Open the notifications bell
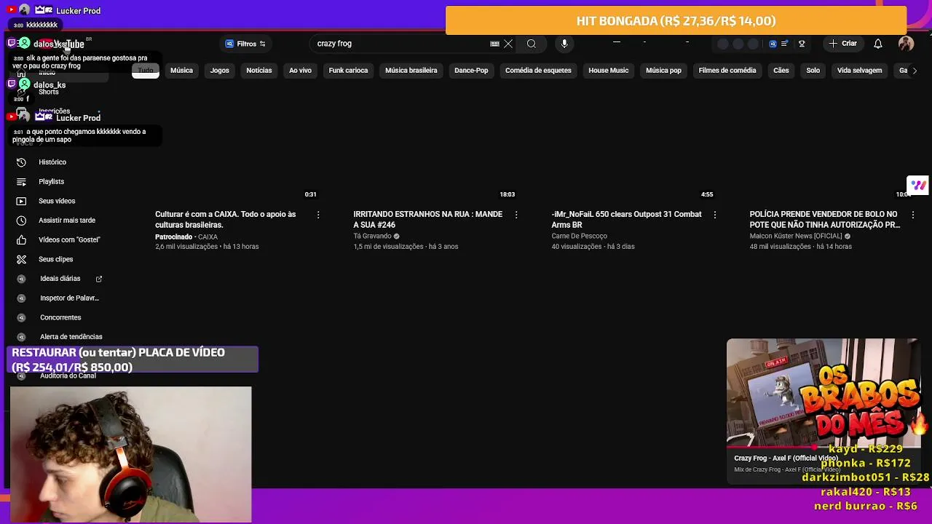Image resolution: width=932 pixels, height=524 pixels. [878, 44]
